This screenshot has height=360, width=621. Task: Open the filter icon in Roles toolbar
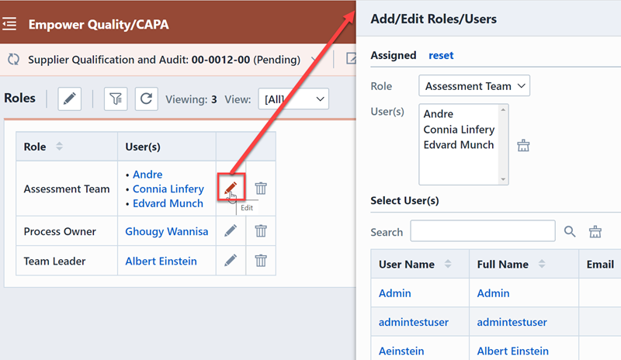coord(116,99)
